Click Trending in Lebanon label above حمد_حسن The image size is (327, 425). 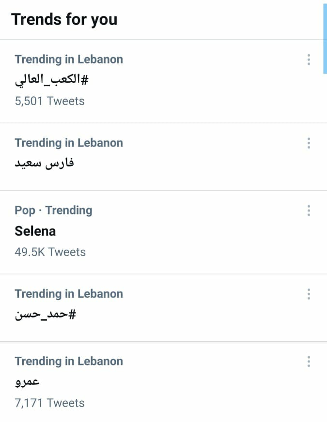click(69, 294)
